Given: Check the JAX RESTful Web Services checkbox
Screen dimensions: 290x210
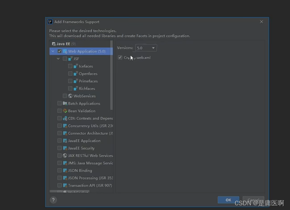Looking at the screenshot, I should click(59, 156).
